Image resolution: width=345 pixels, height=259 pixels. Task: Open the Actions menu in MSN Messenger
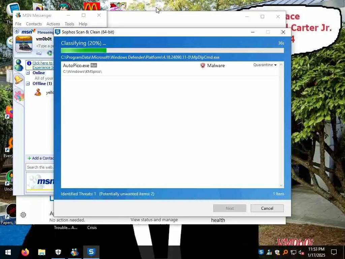point(53,24)
